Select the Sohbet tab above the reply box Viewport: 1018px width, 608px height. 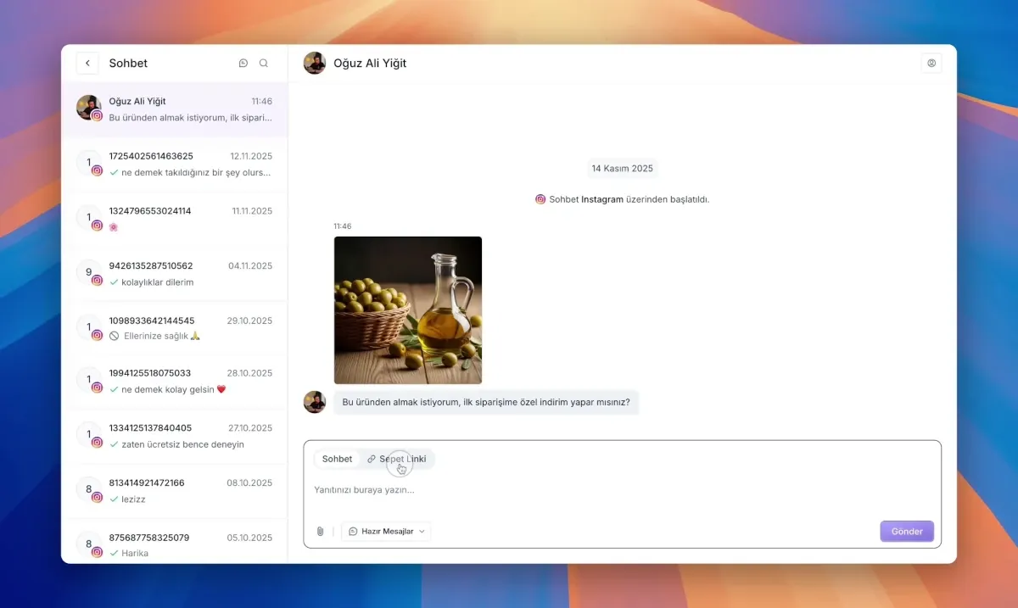point(337,459)
